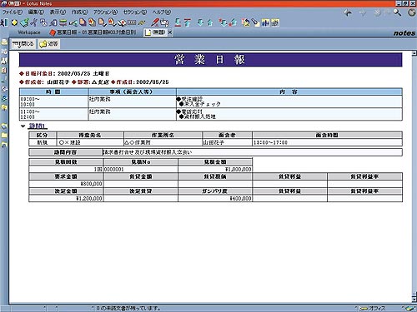This screenshot has height=312, width=417.
Task: Click the Forward arrow navigation icon
Action: point(362,12)
